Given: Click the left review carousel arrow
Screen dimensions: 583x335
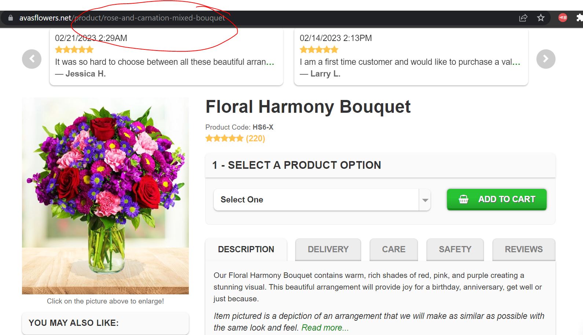Looking at the screenshot, I should tap(32, 59).
